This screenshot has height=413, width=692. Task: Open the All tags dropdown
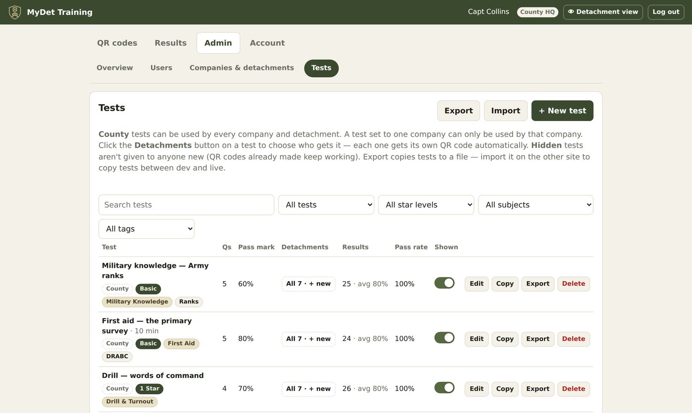[x=146, y=229]
